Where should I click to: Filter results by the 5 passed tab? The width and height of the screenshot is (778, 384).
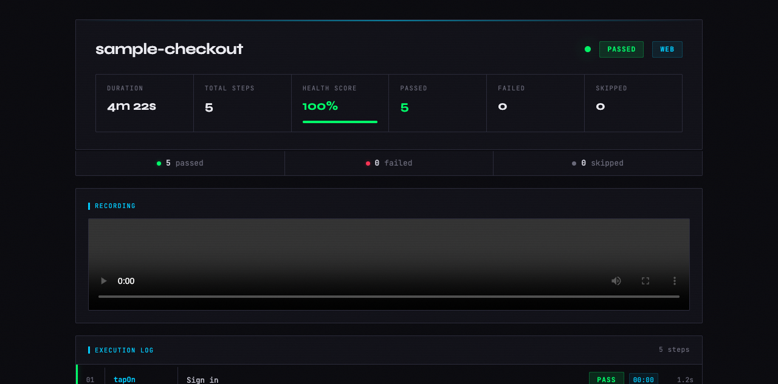point(180,163)
